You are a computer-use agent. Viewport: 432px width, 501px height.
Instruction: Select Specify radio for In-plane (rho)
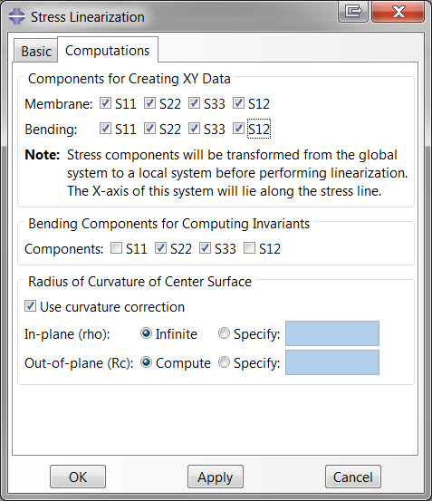pos(224,333)
